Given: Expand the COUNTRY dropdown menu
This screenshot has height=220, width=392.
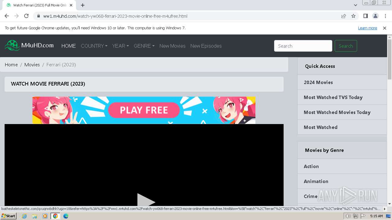Looking at the screenshot, I should (x=94, y=46).
